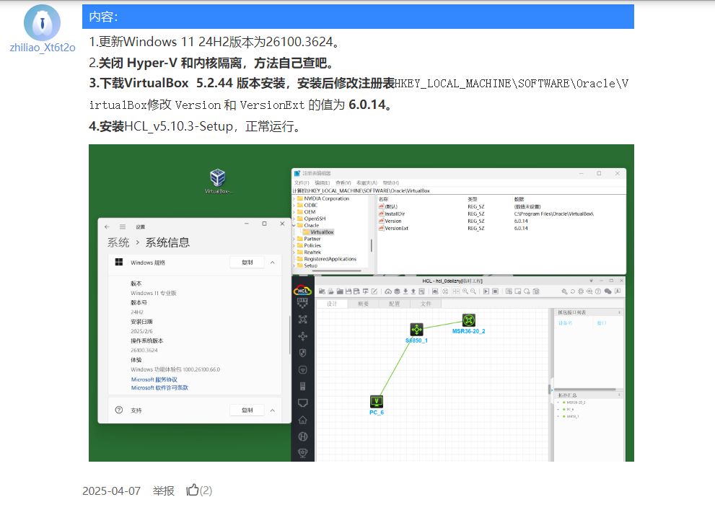Screen dimensions: 715x510
Task: Switch to the 设计 tab in HCL
Action: (x=332, y=304)
